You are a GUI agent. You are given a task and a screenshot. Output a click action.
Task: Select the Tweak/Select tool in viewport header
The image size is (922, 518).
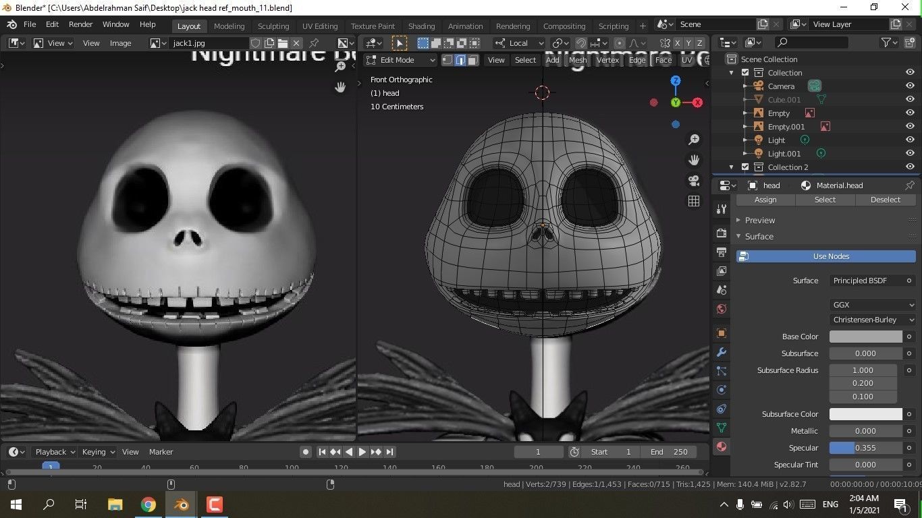tap(400, 43)
